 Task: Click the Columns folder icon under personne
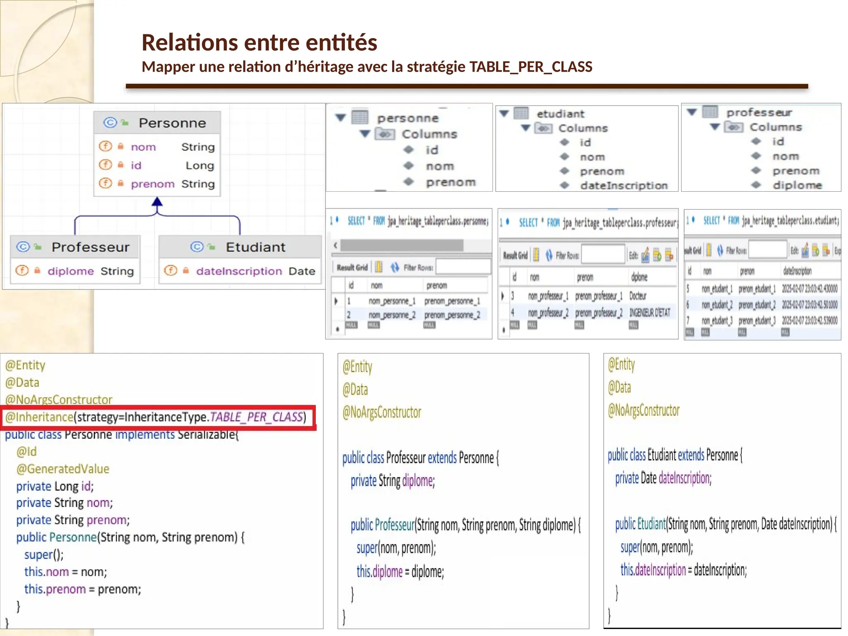click(x=385, y=134)
